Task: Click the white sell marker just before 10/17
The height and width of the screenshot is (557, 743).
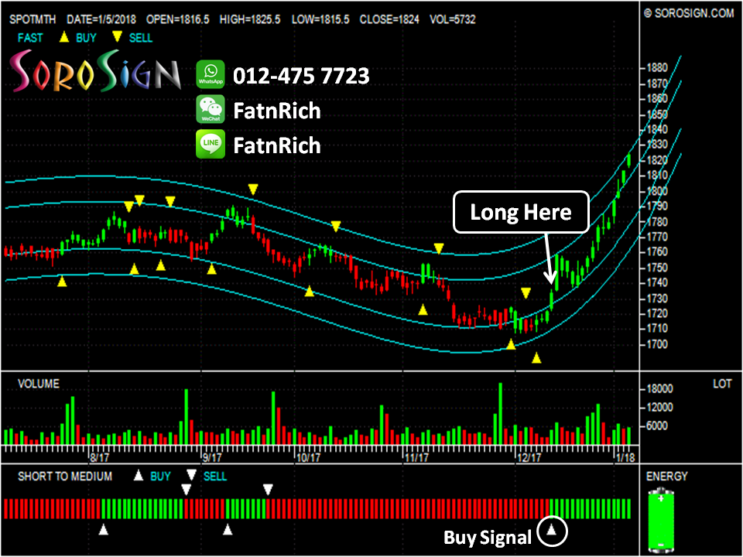Action: click(x=268, y=489)
